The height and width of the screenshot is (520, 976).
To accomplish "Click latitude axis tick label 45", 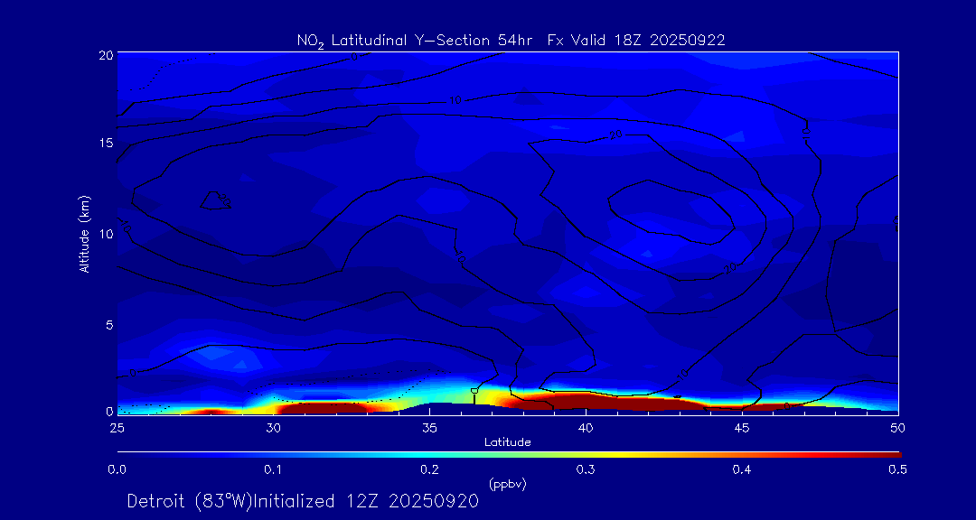I will click(742, 427).
